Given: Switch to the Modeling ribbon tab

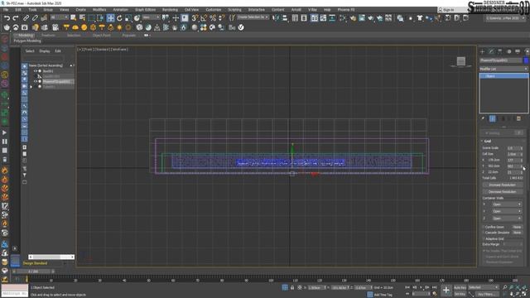Looking at the screenshot, I should [x=26, y=35].
